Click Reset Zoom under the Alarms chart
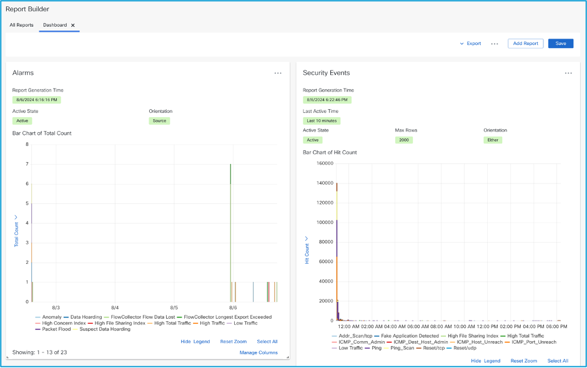This screenshot has width=587, height=368. point(234,342)
